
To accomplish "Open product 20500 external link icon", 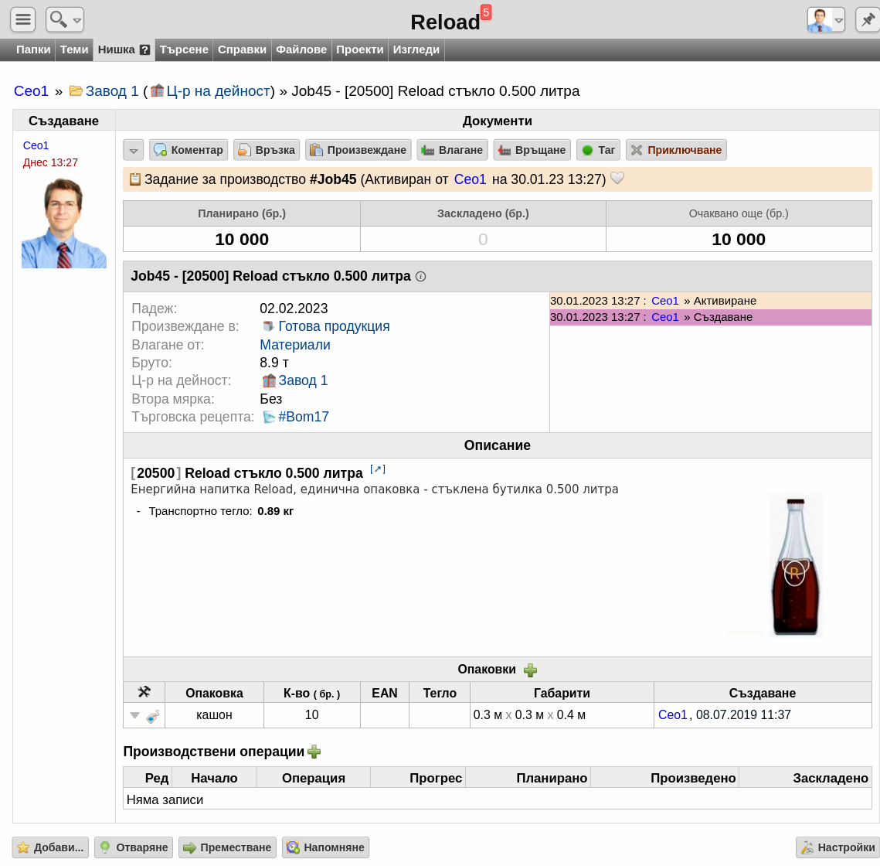I will (378, 469).
